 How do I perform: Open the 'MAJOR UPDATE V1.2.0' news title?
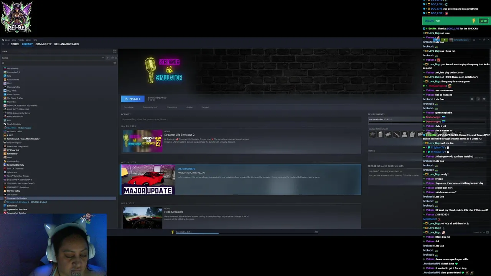(x=191, y=172)
